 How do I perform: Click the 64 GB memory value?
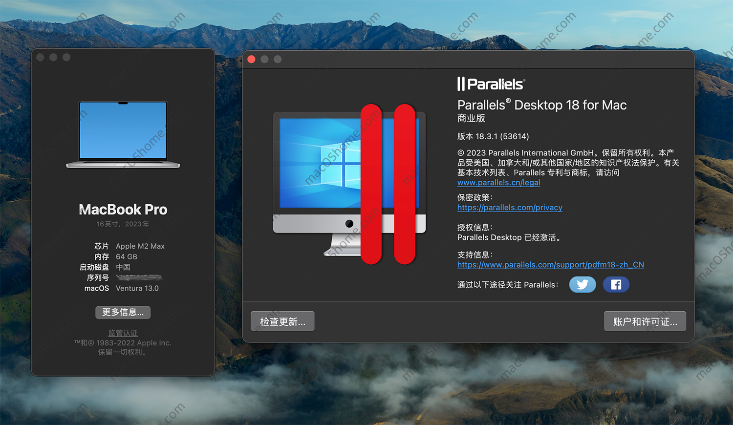tap(127, 256)
